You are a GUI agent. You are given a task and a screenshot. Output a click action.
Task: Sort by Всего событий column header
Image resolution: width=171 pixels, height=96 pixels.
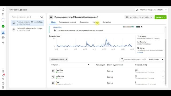click(x=141, y=65)
